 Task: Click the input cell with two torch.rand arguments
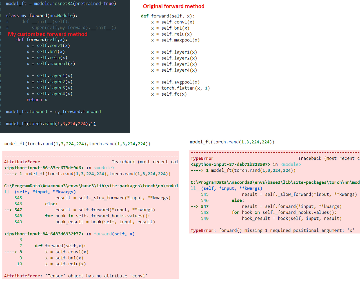coord(77,144)
